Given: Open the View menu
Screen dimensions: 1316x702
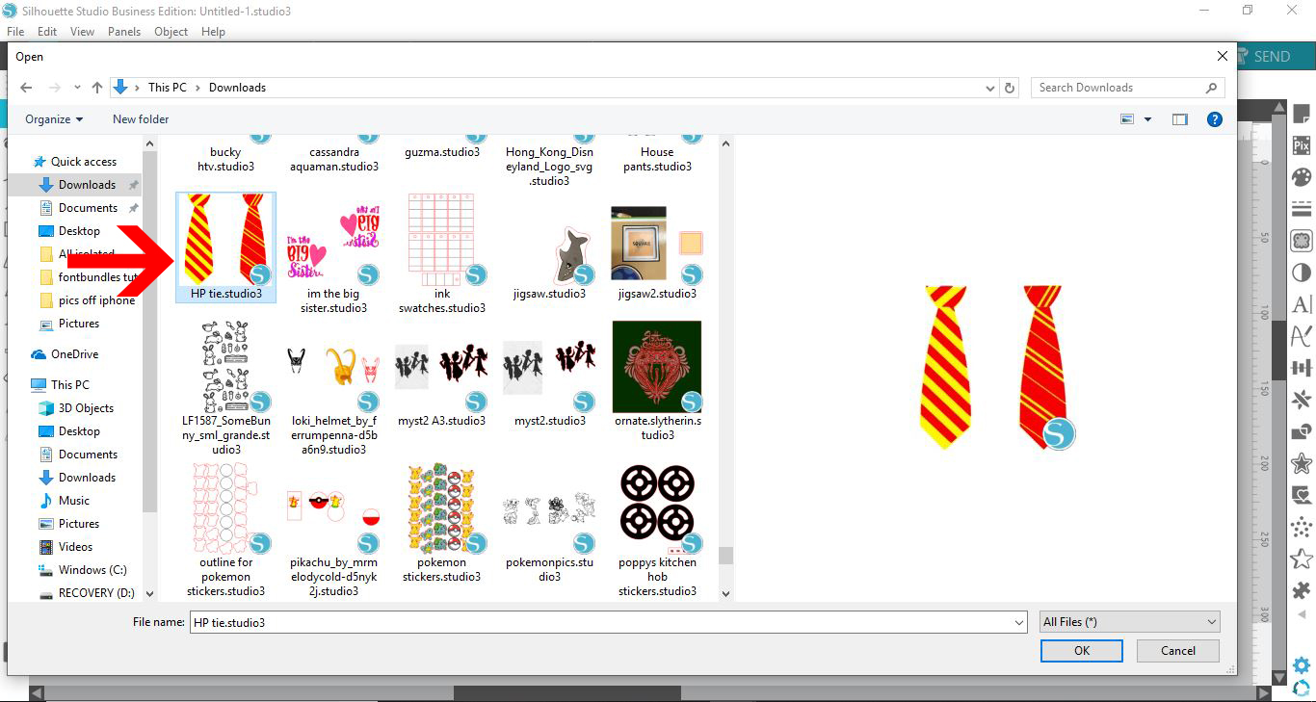Looking at the screenshot, I should coord(82,32).
